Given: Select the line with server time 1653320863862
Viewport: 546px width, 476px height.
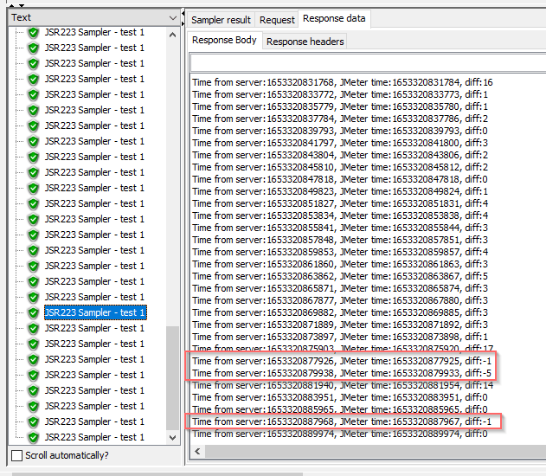Looking at the screenshot, I should (x=340, y=276).
